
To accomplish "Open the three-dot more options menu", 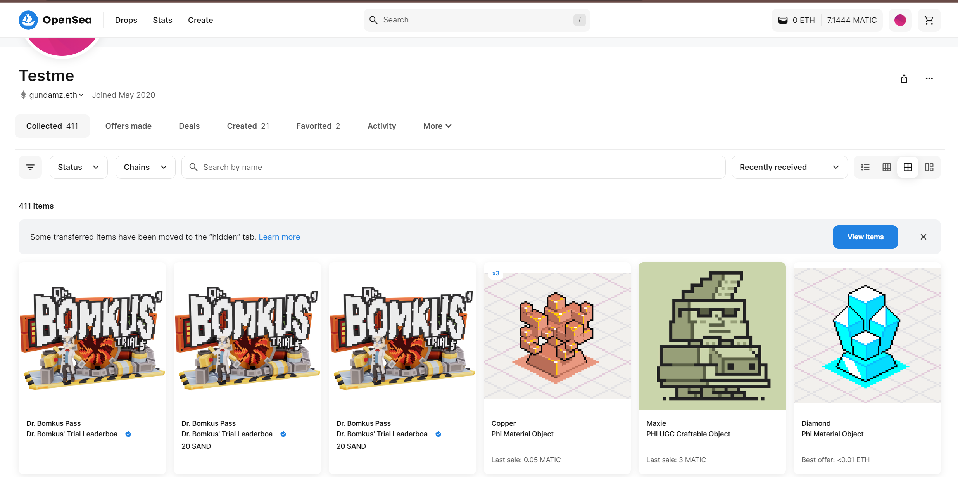I will click(929, 79).
